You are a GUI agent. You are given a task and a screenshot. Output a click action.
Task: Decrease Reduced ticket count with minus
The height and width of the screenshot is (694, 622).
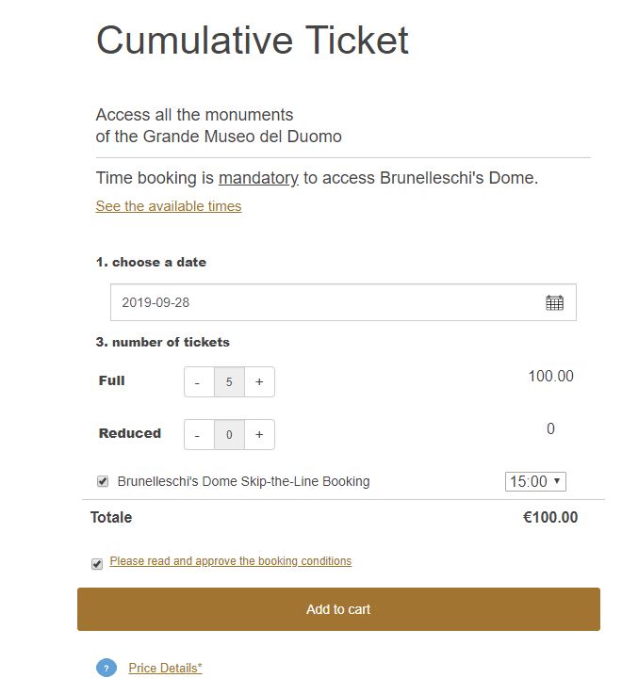click(x=198, y=435)
